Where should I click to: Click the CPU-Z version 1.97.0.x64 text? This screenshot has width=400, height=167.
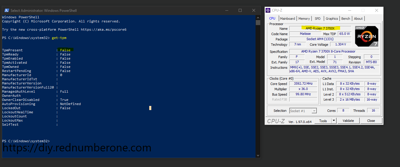click(x=300, y=122)
